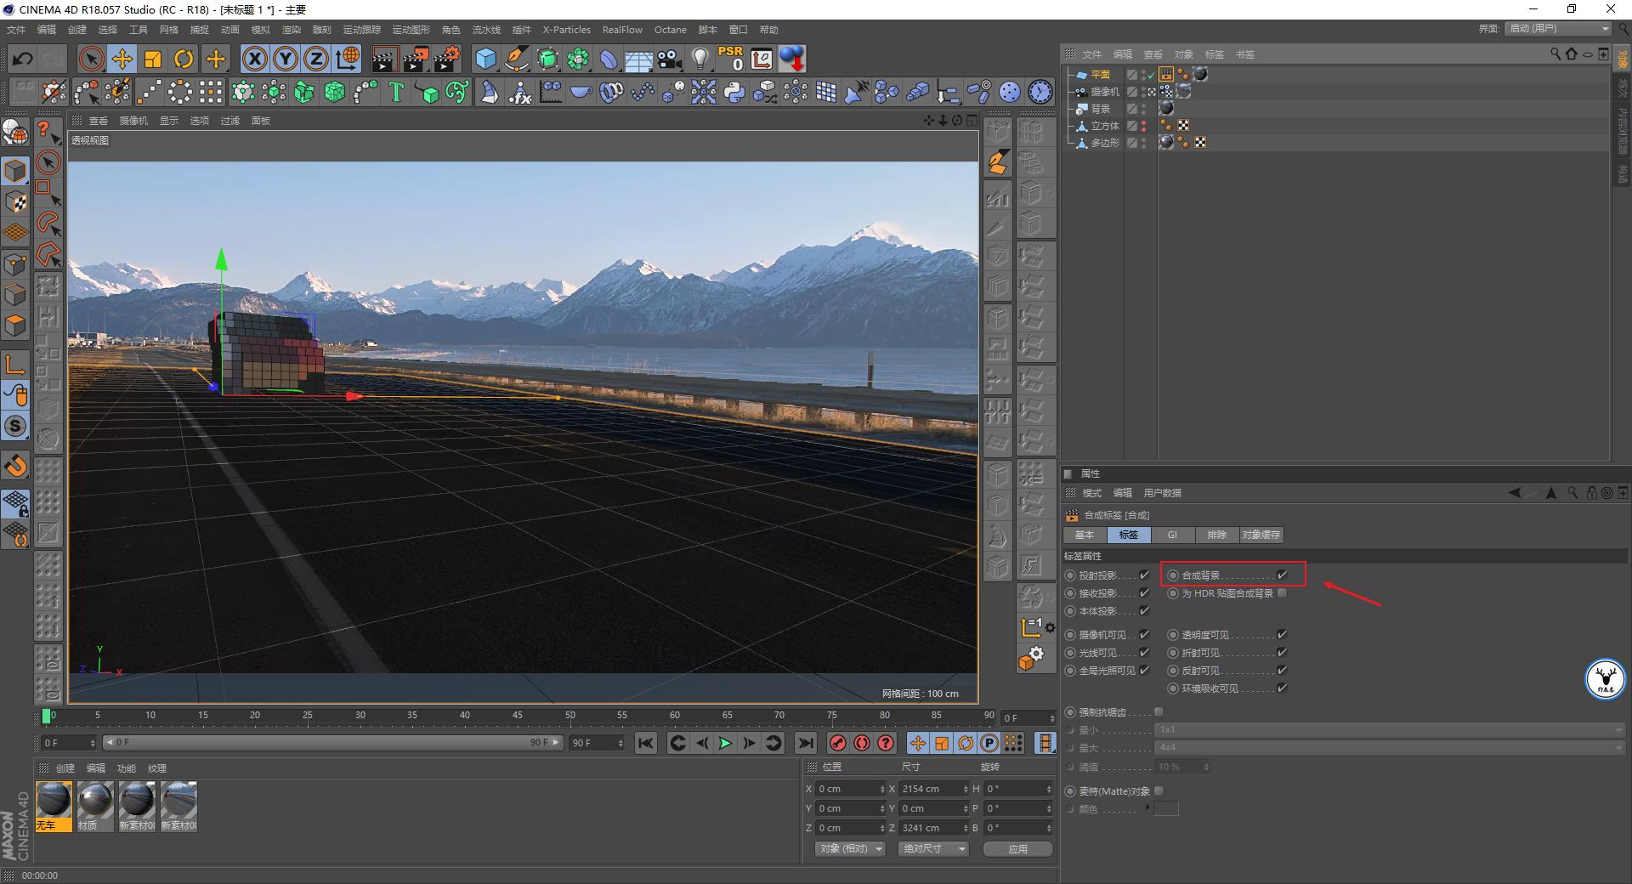
Task: Enable 为 HDR 贴图合成背景 checkbox
Action: click(1282, 593)
